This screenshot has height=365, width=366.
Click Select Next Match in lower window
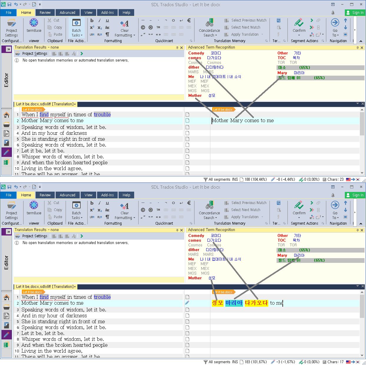pyautogui.click(x=242, y=210)
